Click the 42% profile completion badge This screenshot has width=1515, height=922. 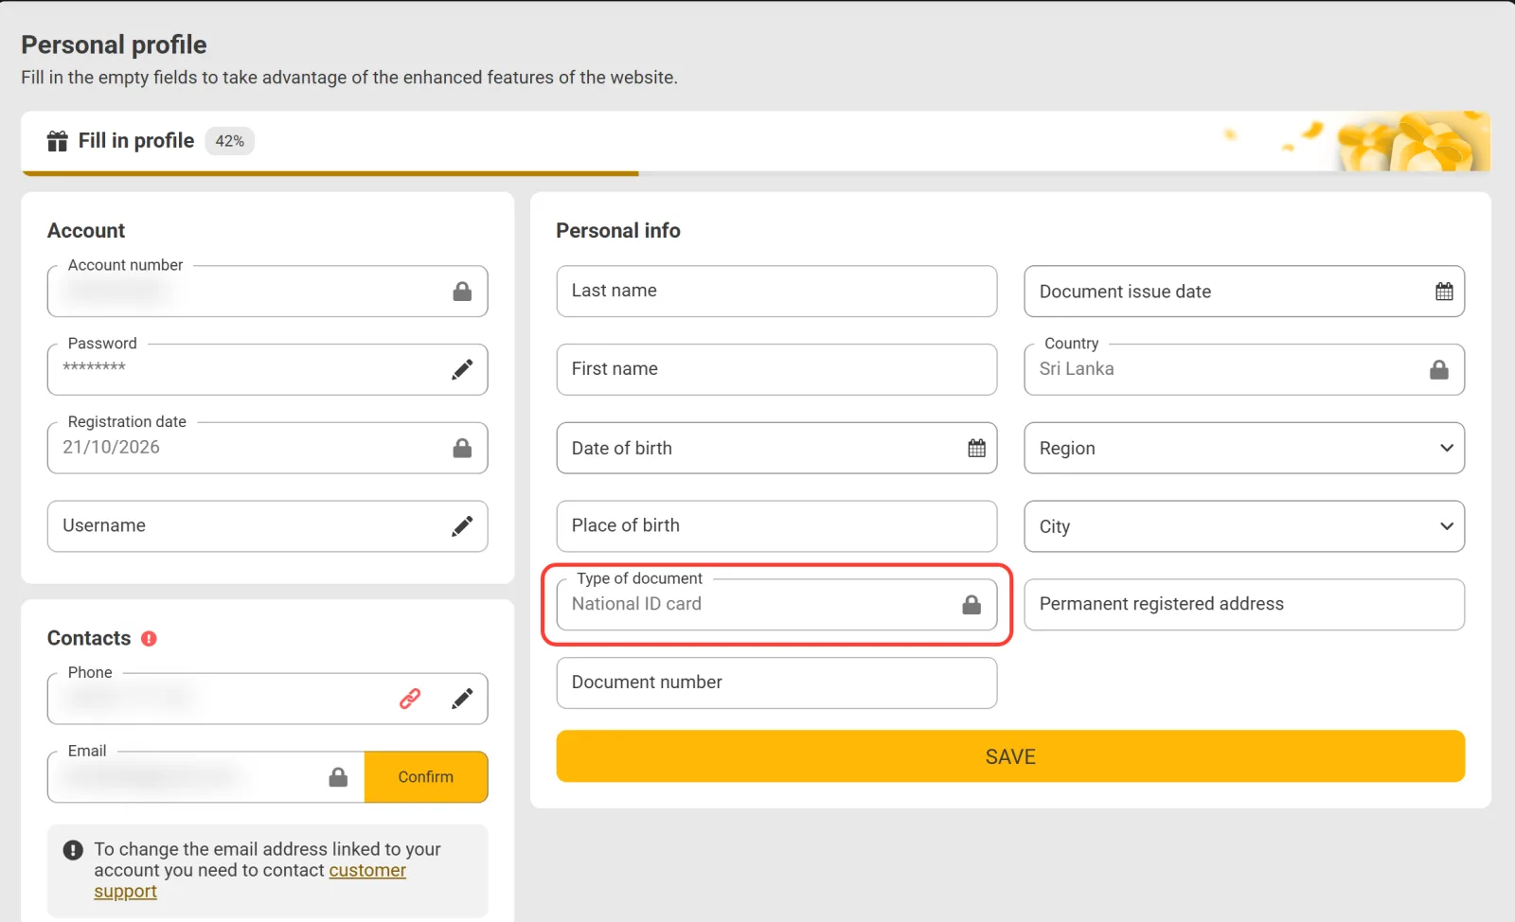point(229,141)
